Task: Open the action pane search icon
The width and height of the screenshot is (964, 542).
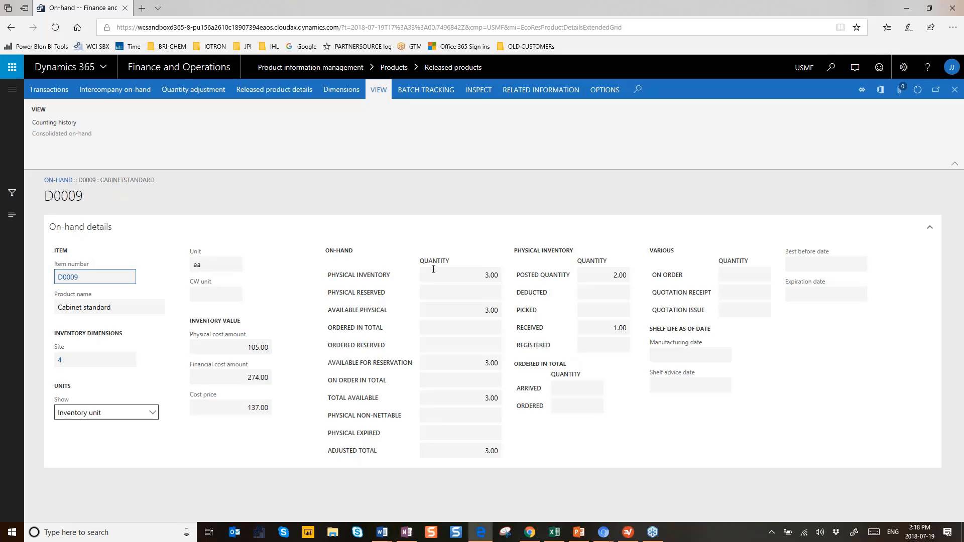Action: tap(637, 89)
